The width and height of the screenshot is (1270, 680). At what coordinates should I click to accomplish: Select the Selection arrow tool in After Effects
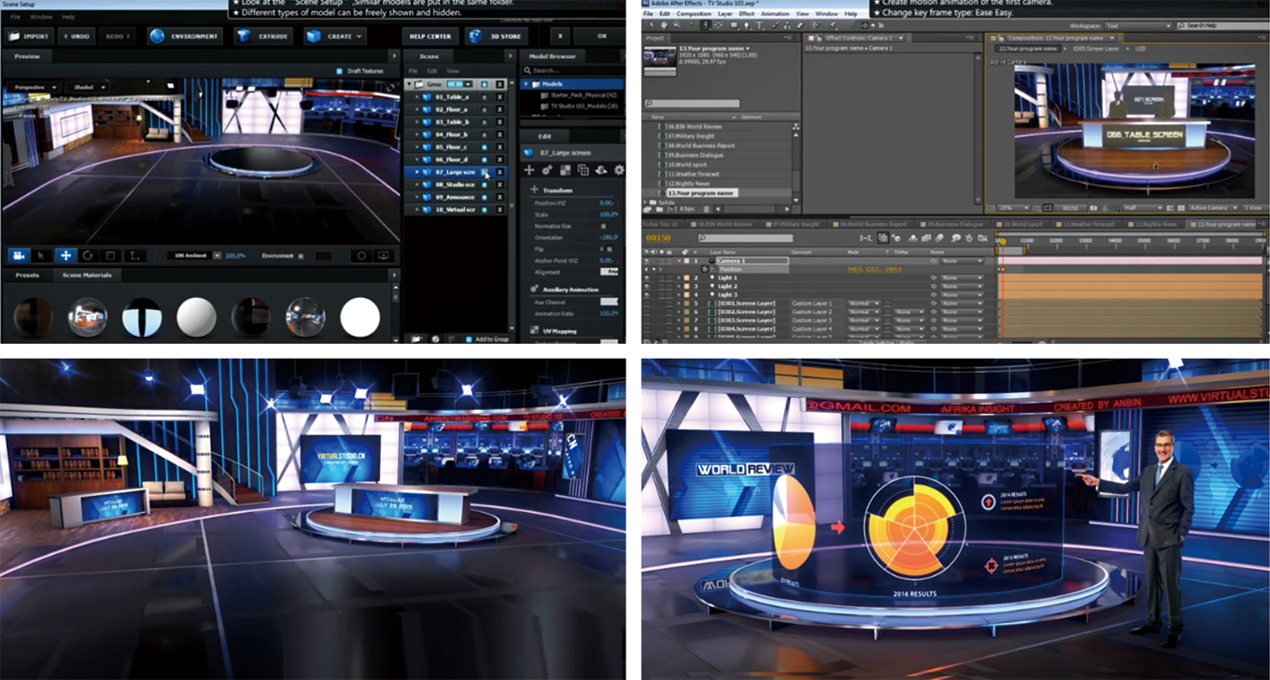(652, 26)
